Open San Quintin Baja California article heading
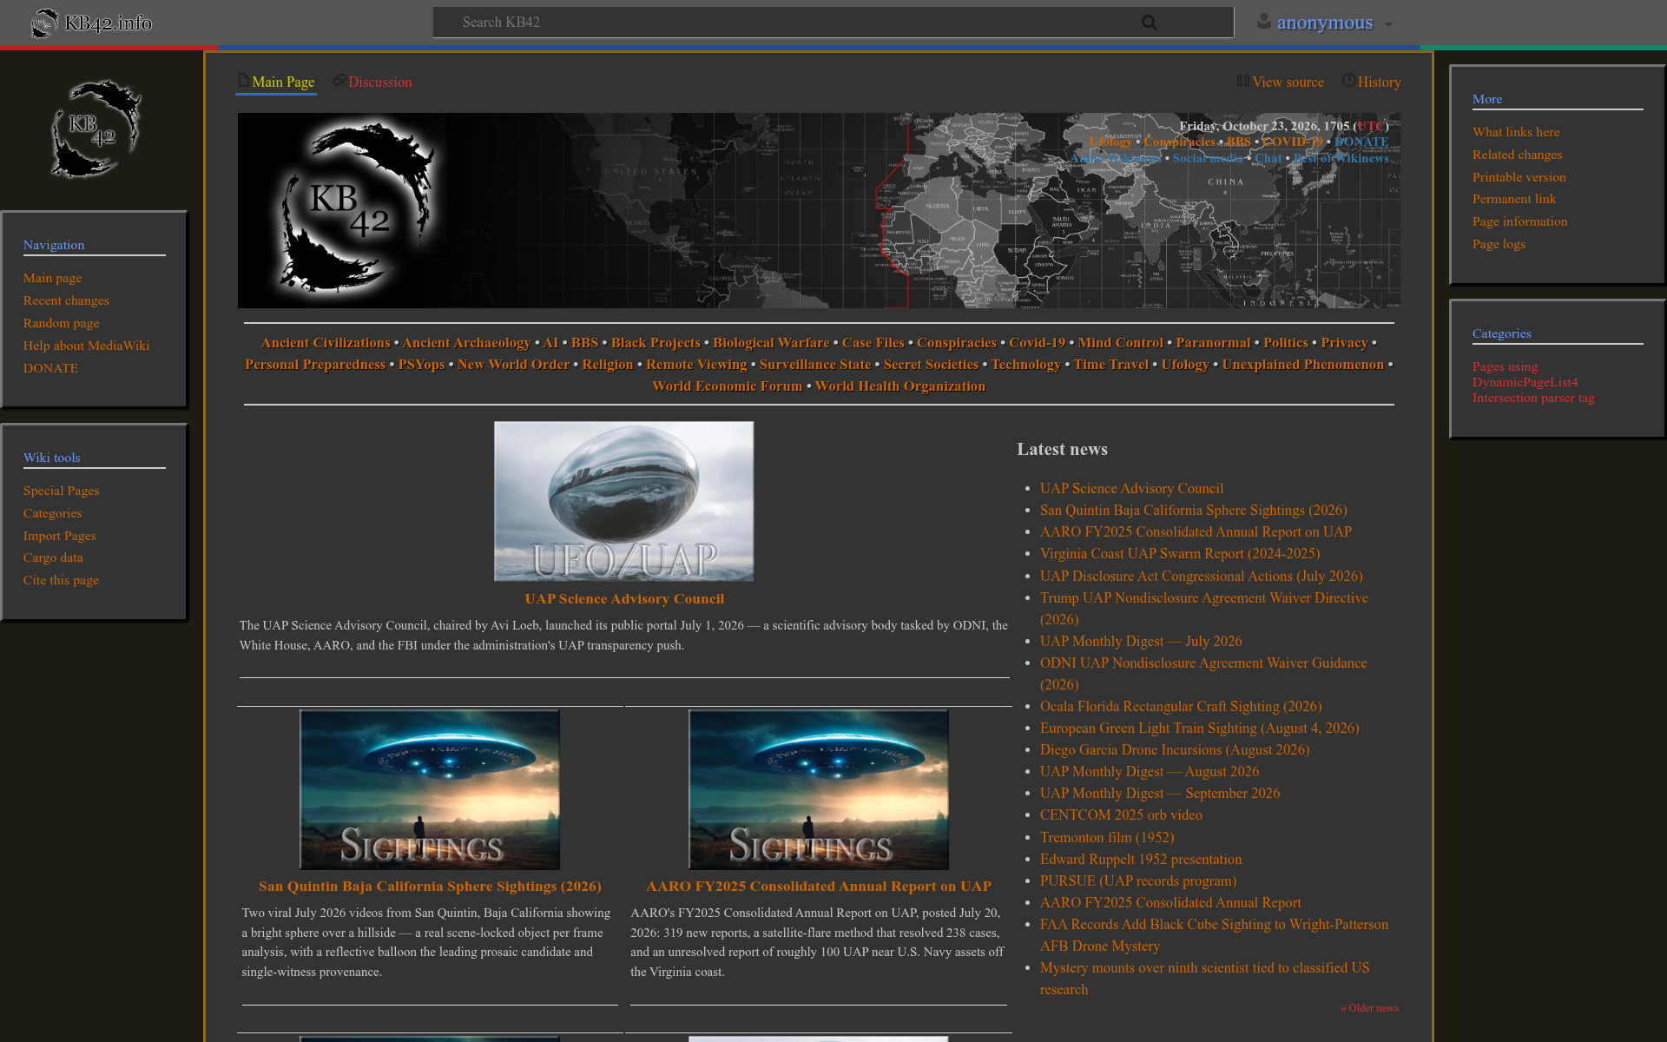 pos(430,887)
